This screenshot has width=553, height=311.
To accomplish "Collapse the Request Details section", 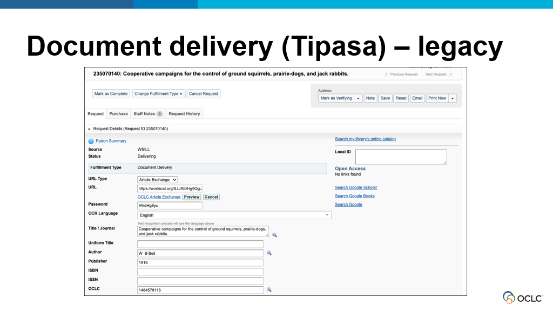I will pyautogui.click(x=89, y=129).
